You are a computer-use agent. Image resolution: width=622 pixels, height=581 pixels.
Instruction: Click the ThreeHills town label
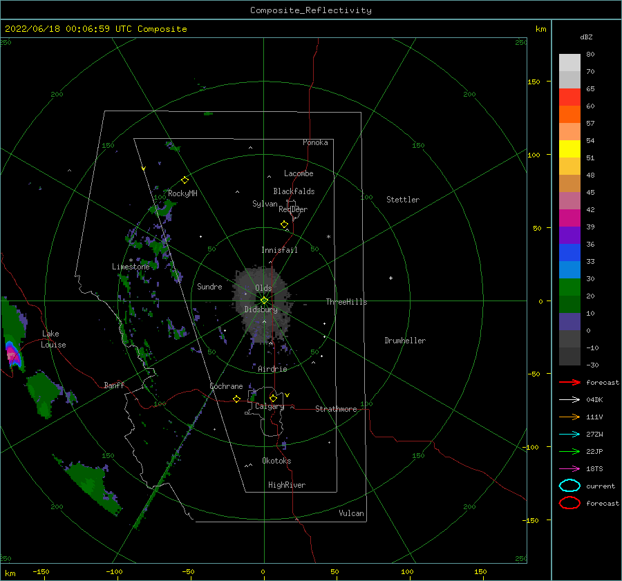pos(347,302)
